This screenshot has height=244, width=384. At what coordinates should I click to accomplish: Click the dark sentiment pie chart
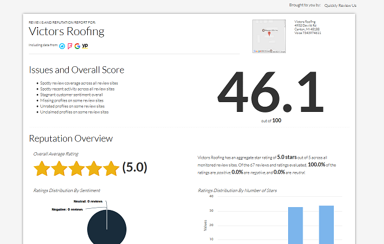[107, 227]
